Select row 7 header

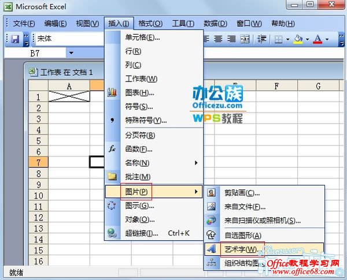39,162
